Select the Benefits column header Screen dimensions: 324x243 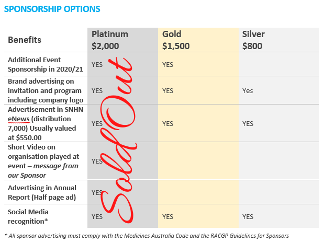pos(25,40)
